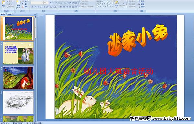The image size is (194, 124).
Task: Select the third slide thumbnail
Action: (18, 78)
